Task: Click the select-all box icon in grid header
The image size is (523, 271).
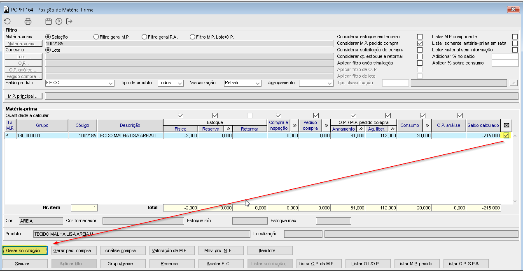Action: tap(507, 125)
